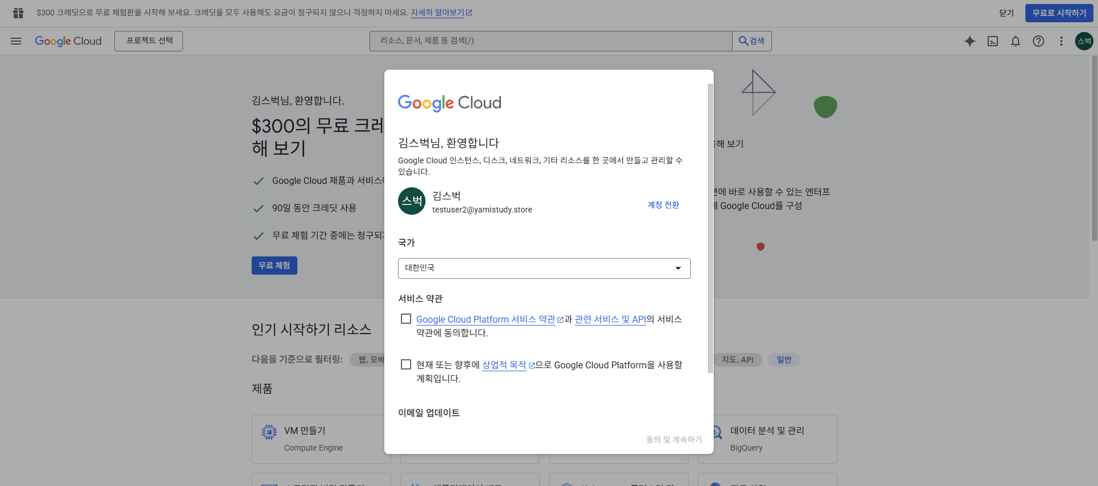Image resolution: width=1098 pixels, height=486 pixels.
Task: Click the gift icon in the top banner
Action: coord(18,13)
